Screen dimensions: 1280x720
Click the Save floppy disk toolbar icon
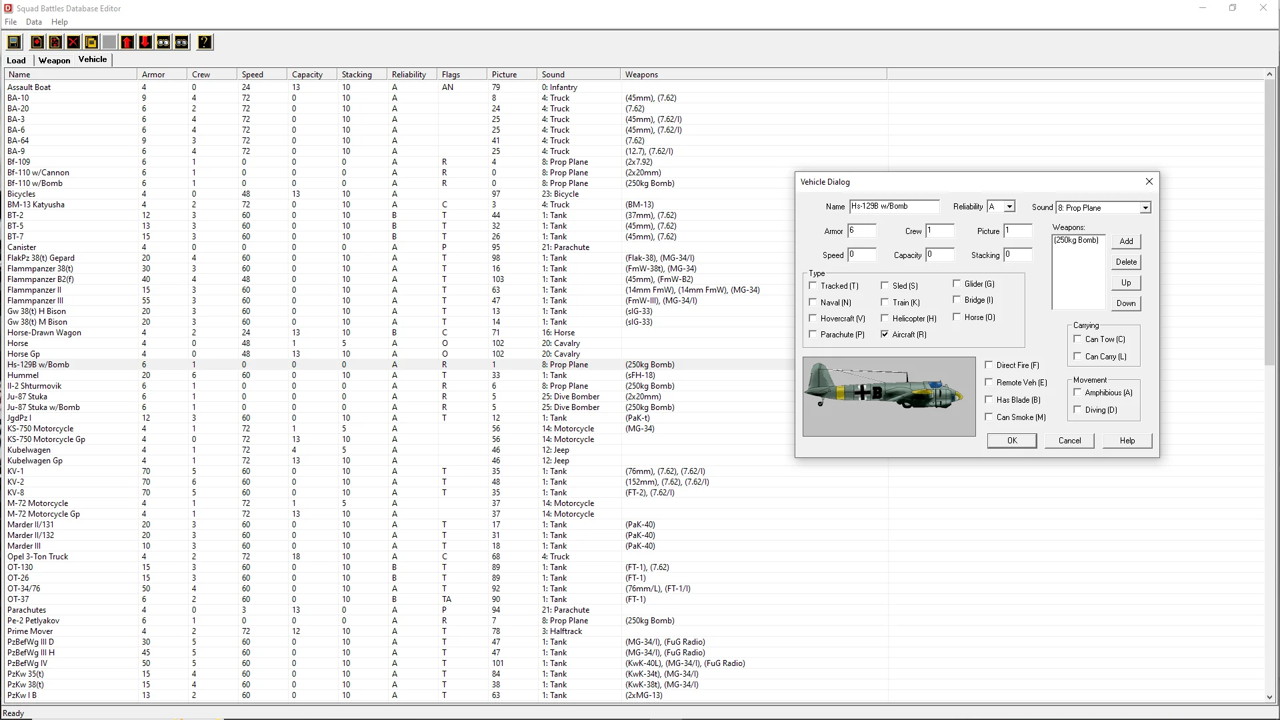(14, 42)
